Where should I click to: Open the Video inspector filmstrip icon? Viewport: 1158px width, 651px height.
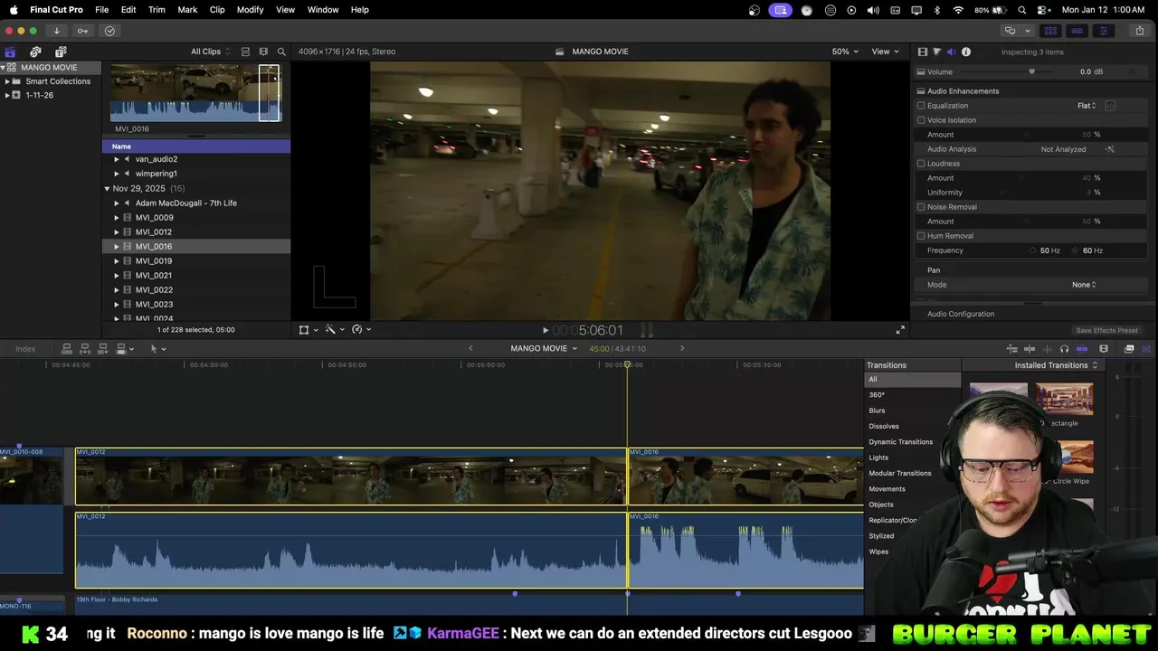point(922,52)
